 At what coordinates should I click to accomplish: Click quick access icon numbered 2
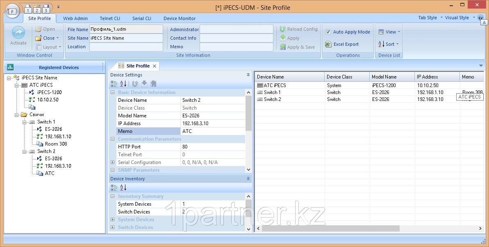pyautogui.click(x=37, y=9)
